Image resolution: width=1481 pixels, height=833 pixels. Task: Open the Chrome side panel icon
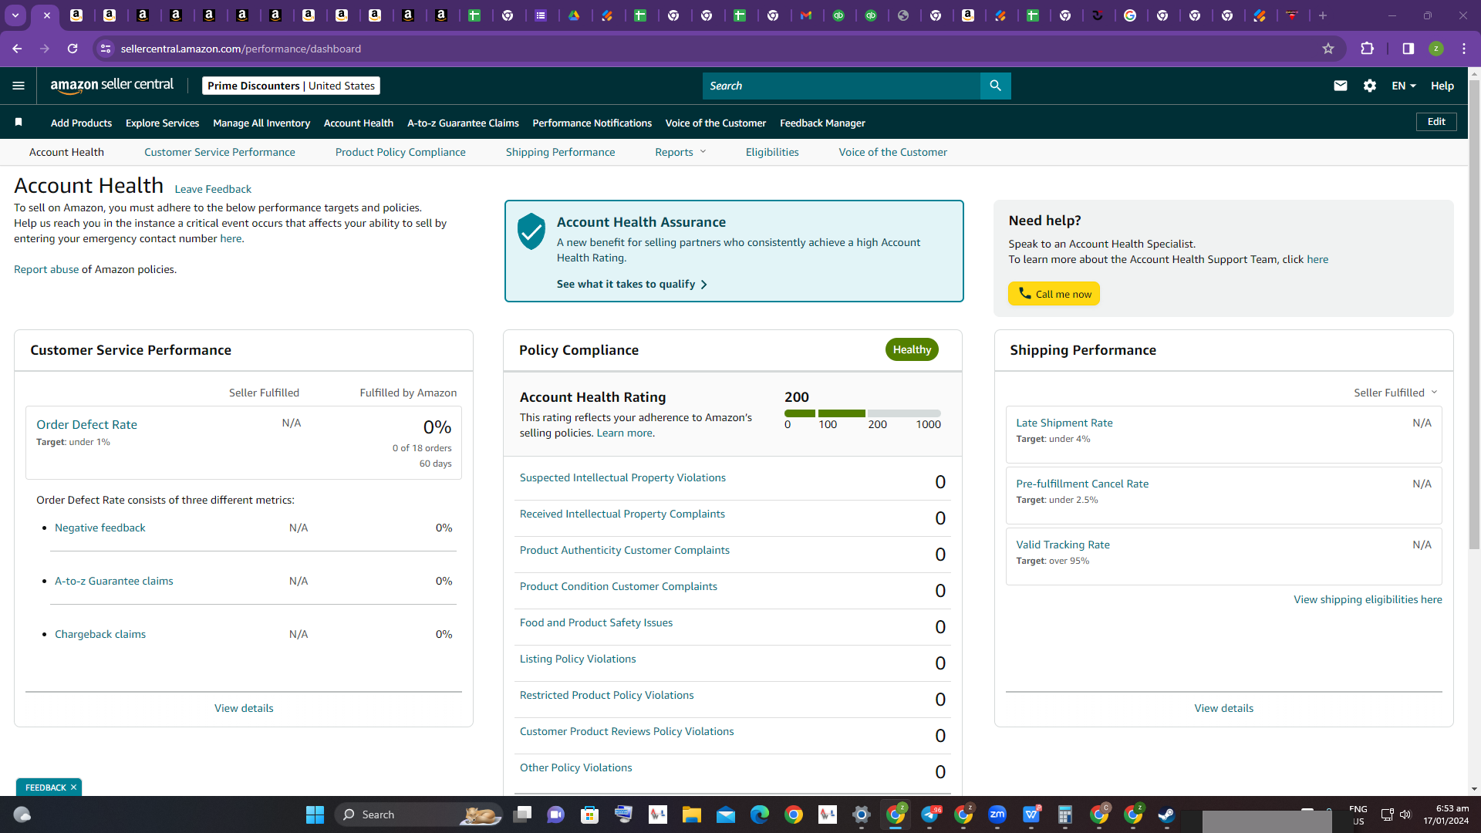[1408, 49]
